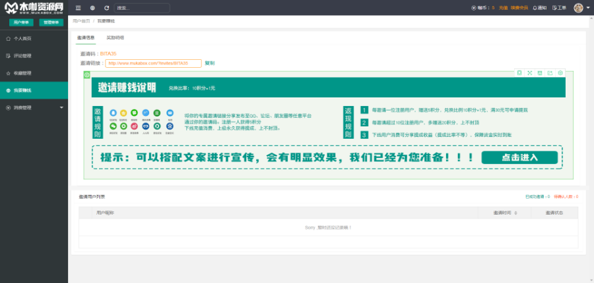594x283 pixels.
Task: Click the share icon on image toolbar
Action: (550, 72)
